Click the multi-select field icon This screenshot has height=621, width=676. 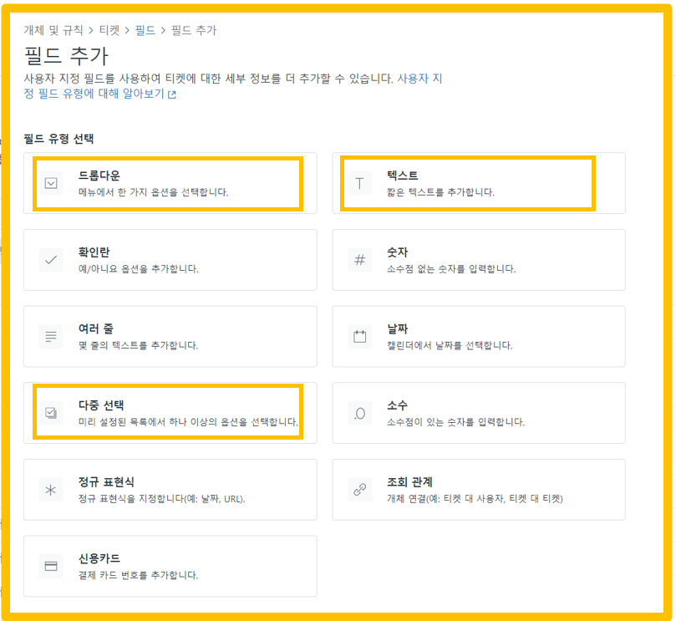point(51,413)
